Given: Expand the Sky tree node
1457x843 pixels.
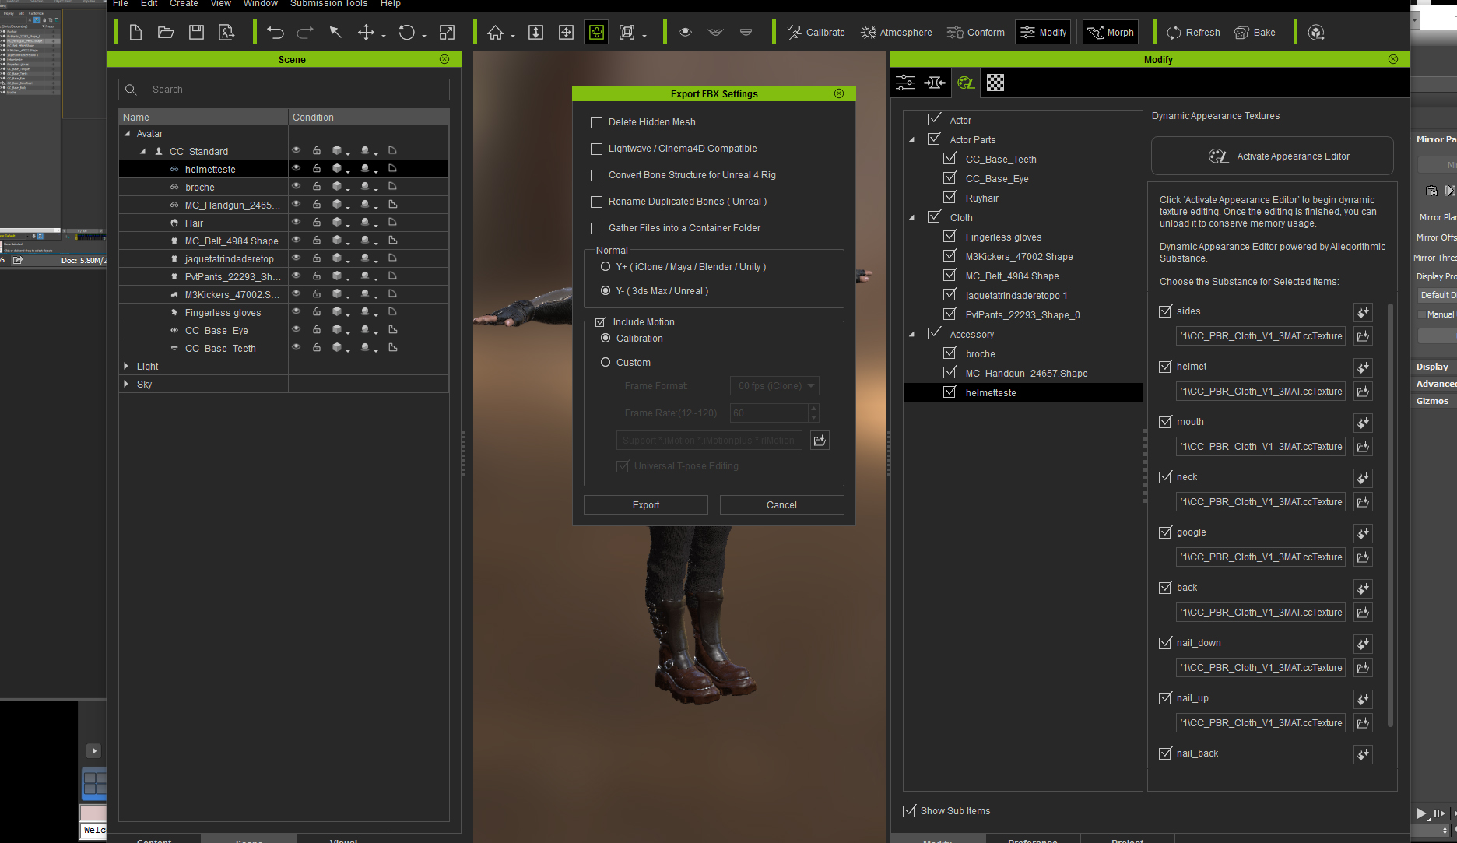Looking at the screenshot, I should (126, 384).
